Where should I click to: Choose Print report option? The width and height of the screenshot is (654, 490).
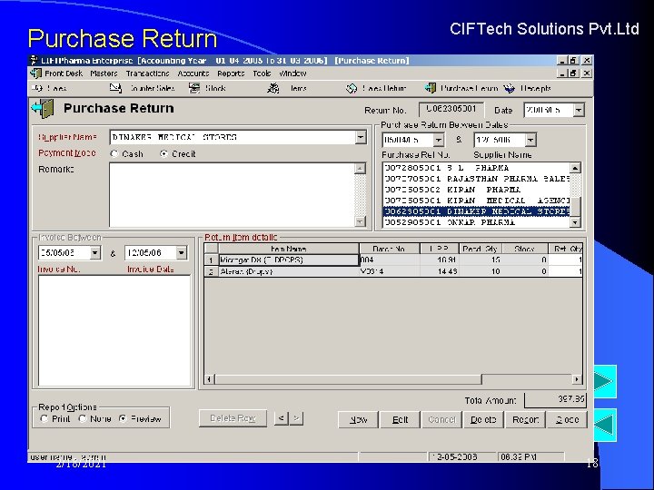point(44,418)
